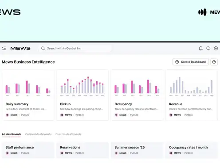Open the chat bubble icon
This screenshot has height=168, width=220.
tap(208, 48)
